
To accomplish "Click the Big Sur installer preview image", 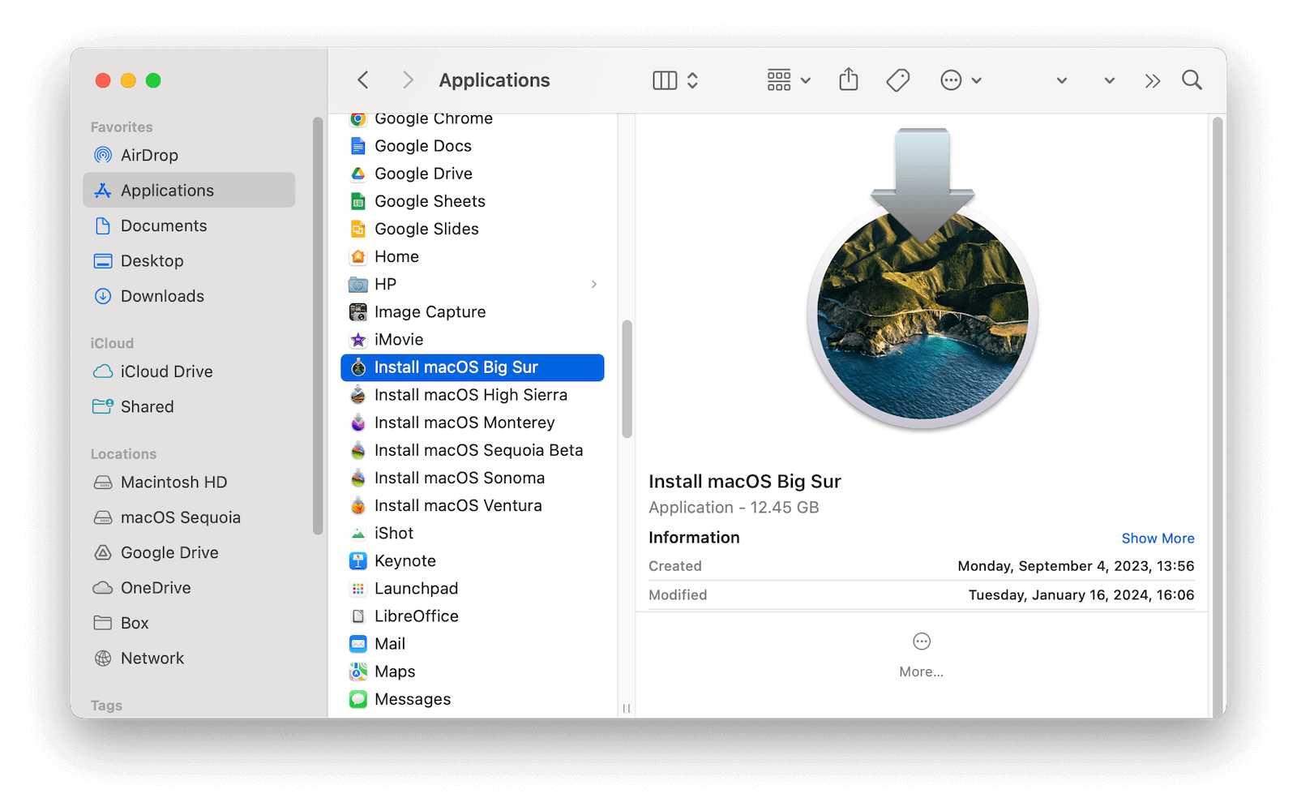I will click(922, 278).
